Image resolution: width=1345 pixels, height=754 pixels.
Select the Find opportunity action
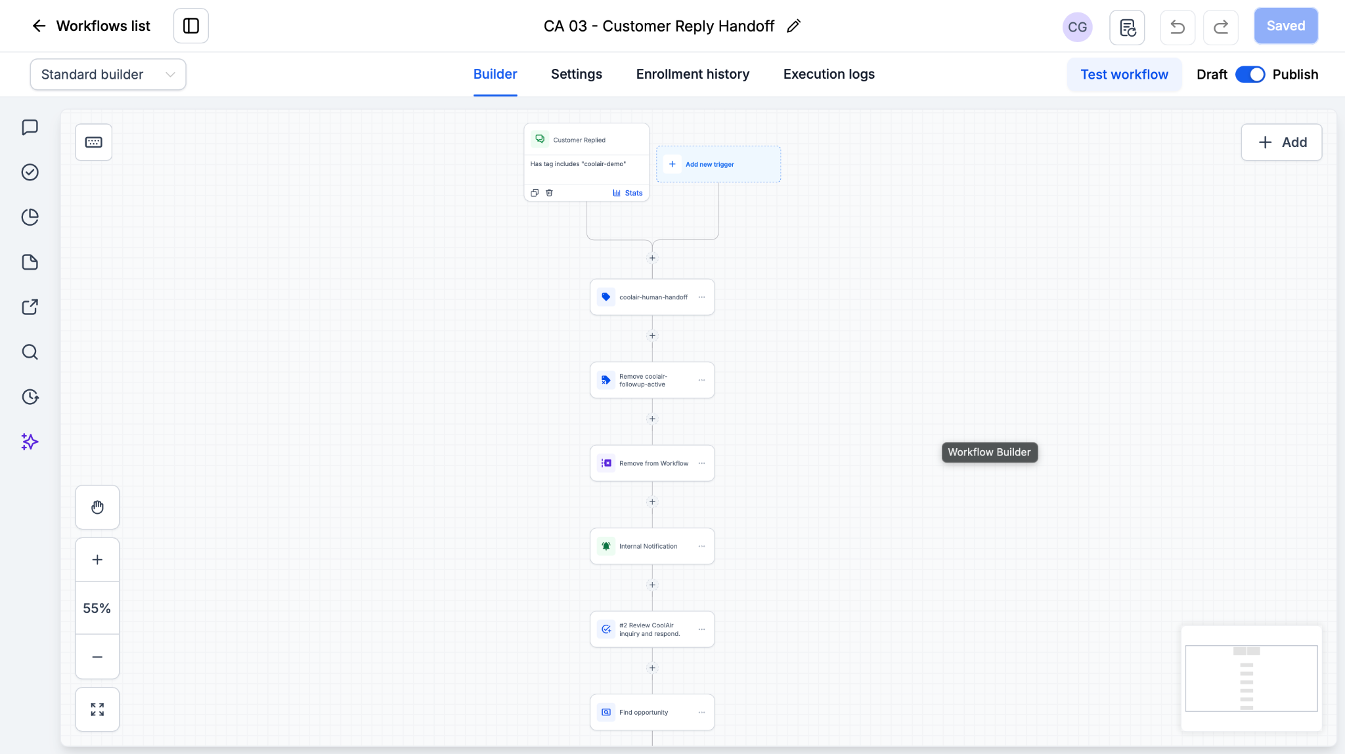coord(652,713)
